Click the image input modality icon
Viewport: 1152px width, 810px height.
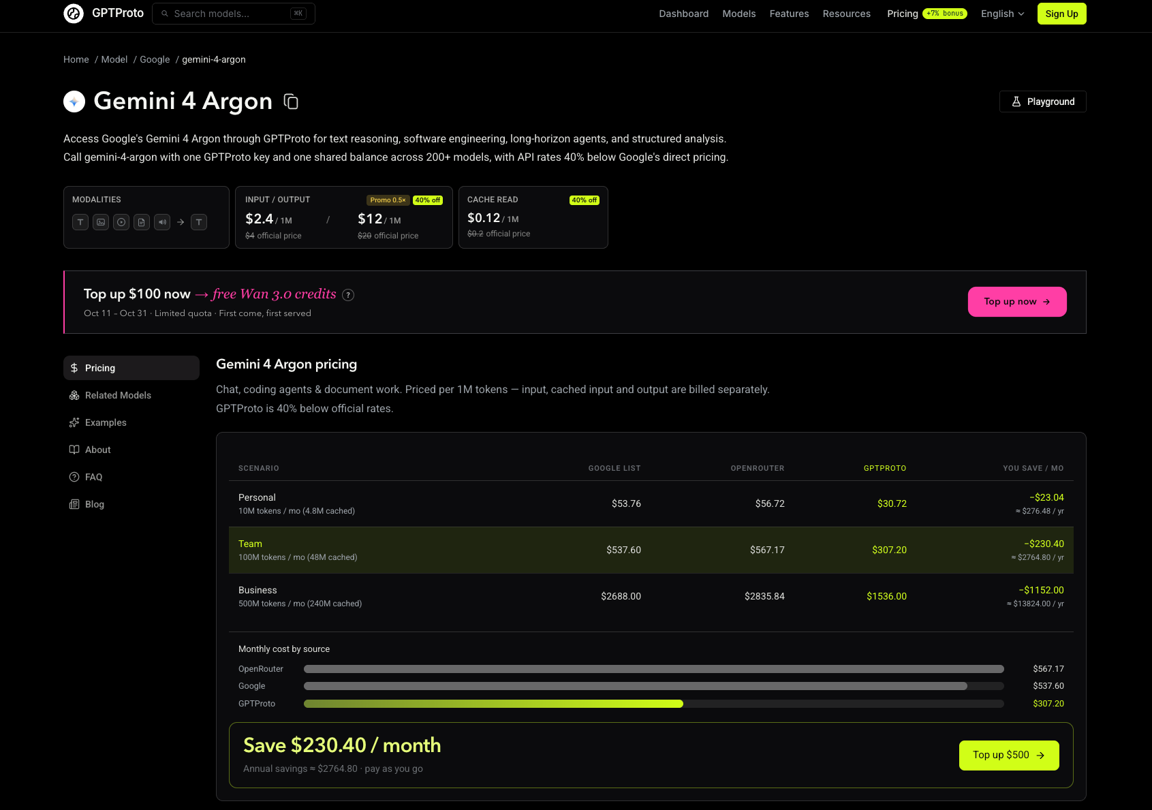point(101,222)
